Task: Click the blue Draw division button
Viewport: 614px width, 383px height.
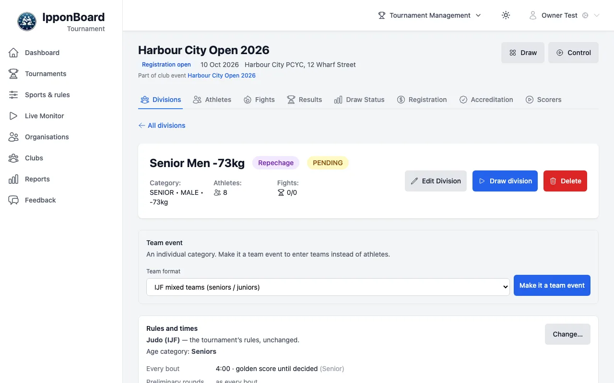Action: 505,181
